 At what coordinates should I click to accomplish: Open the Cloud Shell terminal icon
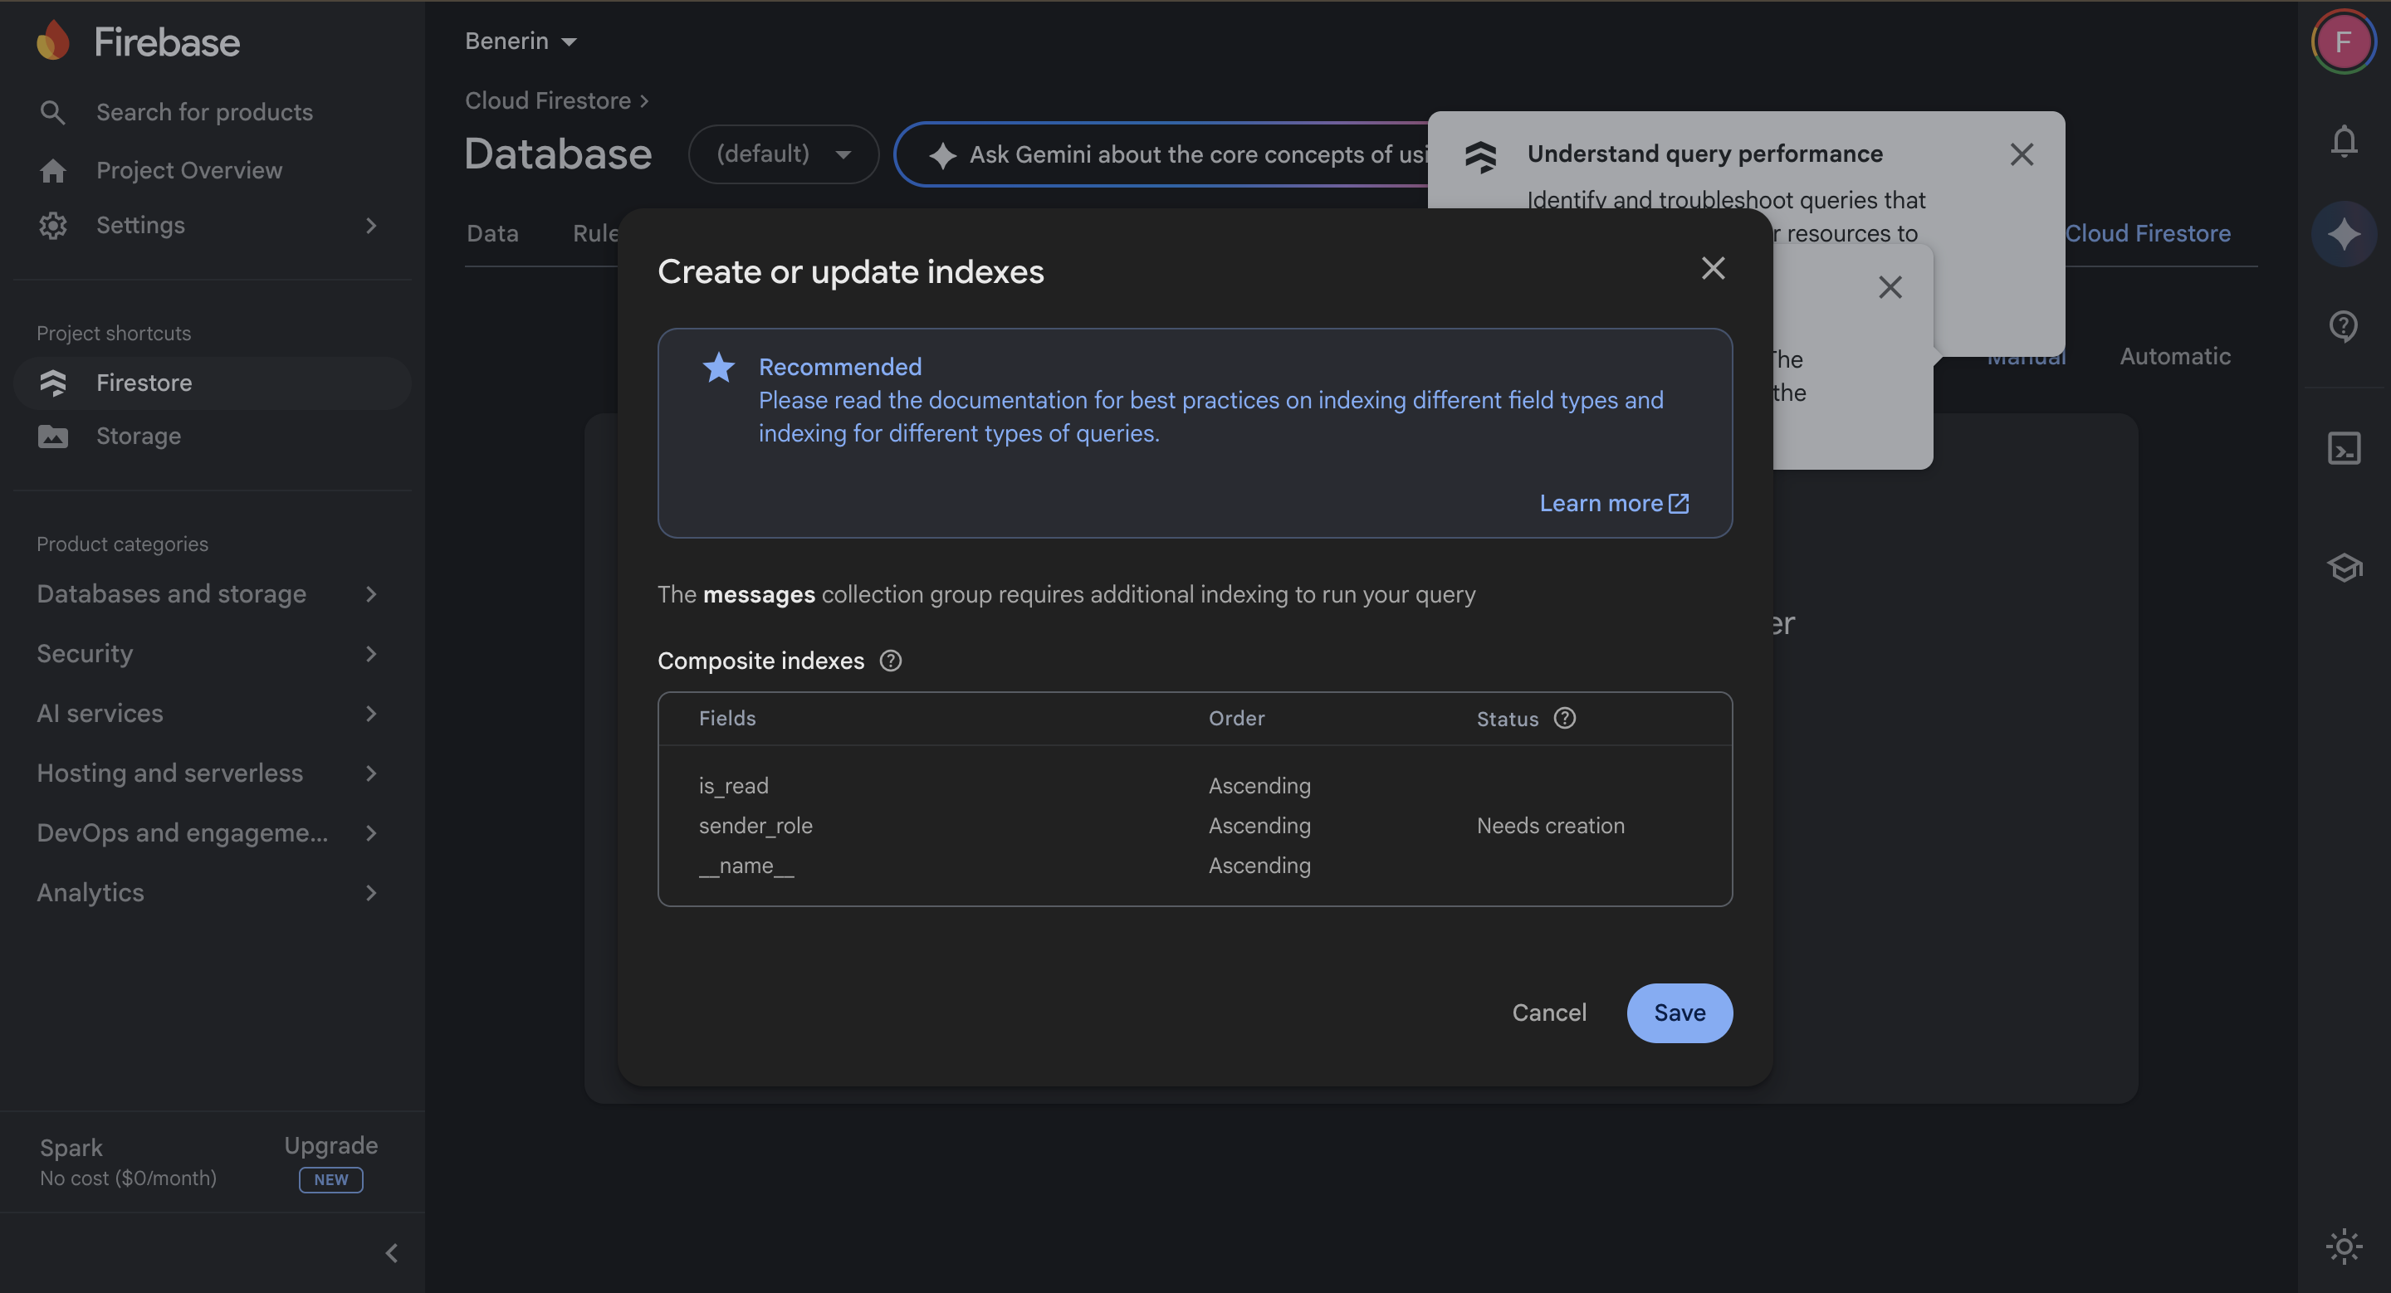click(2344, 449)
